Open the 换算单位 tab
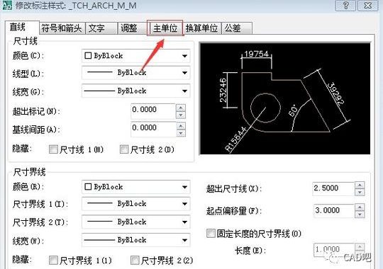The width and height of the screenshot is (383, 269). [x=201, y=28]
